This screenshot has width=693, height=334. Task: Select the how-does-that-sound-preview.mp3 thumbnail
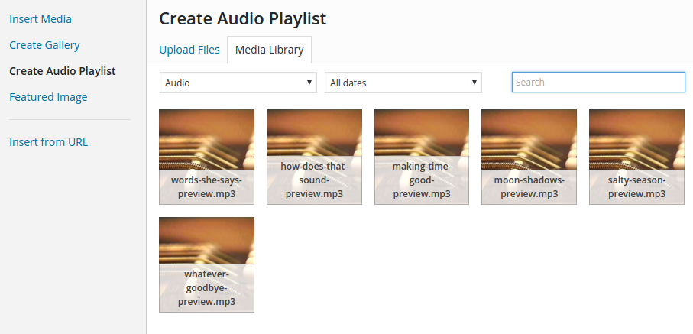pyautogui.click(x=314, y=157)
